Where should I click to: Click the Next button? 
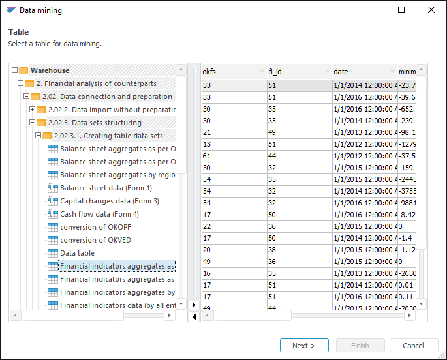[304, 346]
